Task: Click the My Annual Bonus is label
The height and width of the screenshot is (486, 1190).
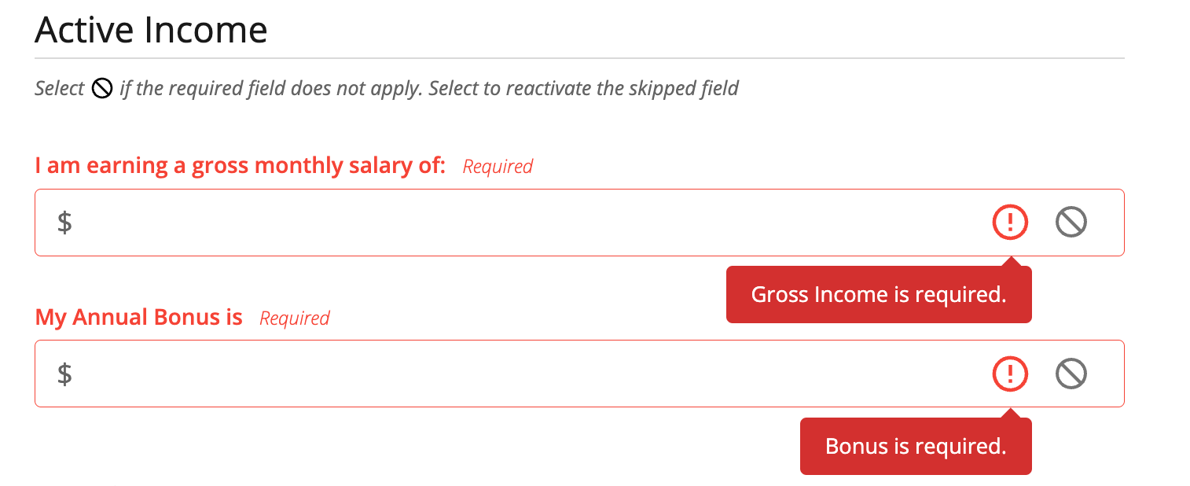Action: [x=138, y=318]
